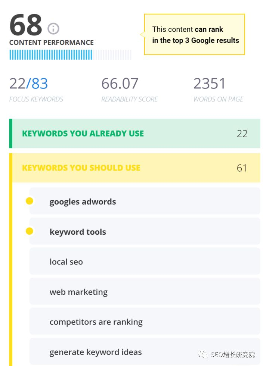Select the keyword tools suggestion text
This screenshot has height=366, width=263.
tap(78, 232)
